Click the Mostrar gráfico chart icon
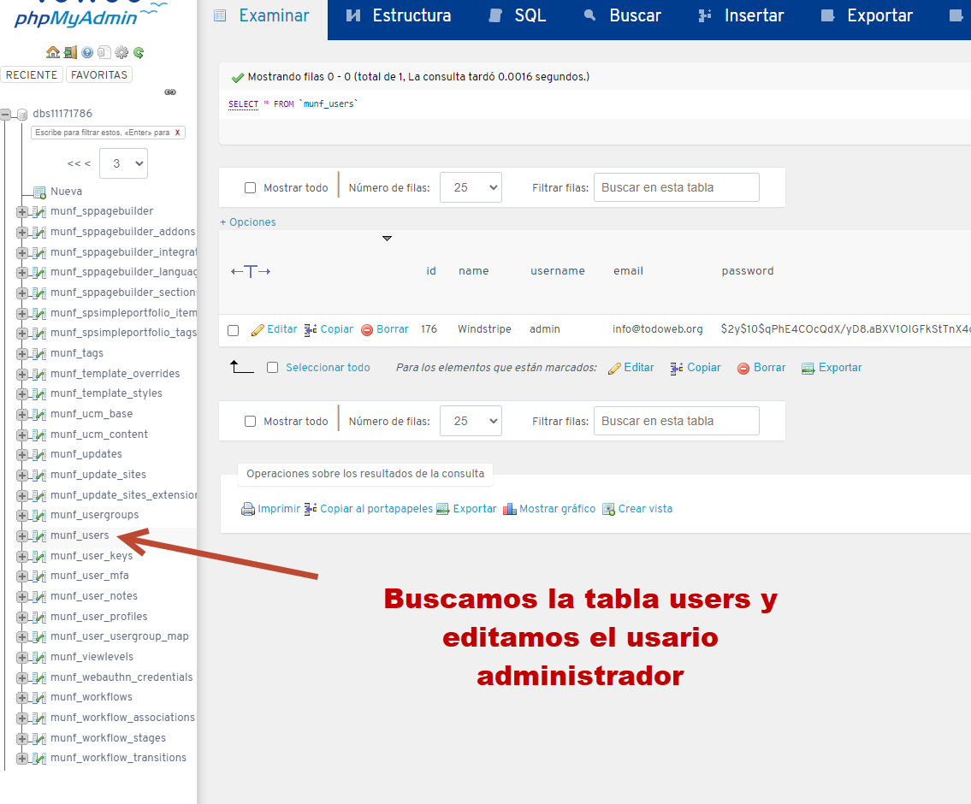The height and width of the screenshot is (804, 971). click(510, 509)
